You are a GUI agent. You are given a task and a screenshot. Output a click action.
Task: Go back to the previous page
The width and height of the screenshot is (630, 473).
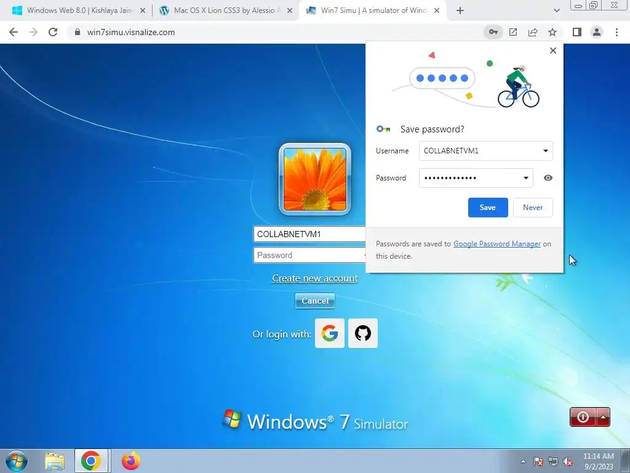click(14, 32)
